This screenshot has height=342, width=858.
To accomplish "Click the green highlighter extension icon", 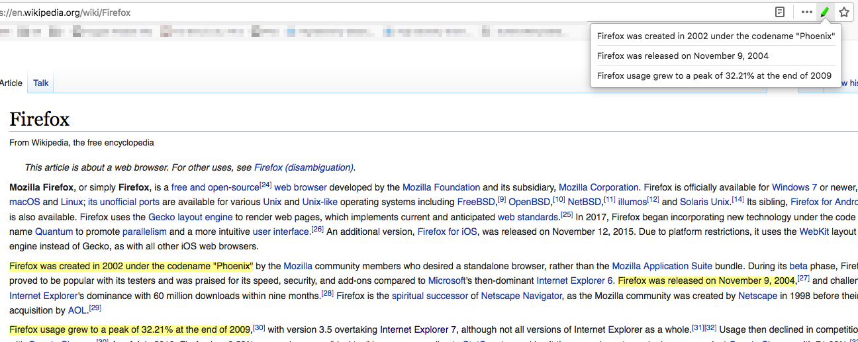I will pyautogui.click(x=825, y=12).
